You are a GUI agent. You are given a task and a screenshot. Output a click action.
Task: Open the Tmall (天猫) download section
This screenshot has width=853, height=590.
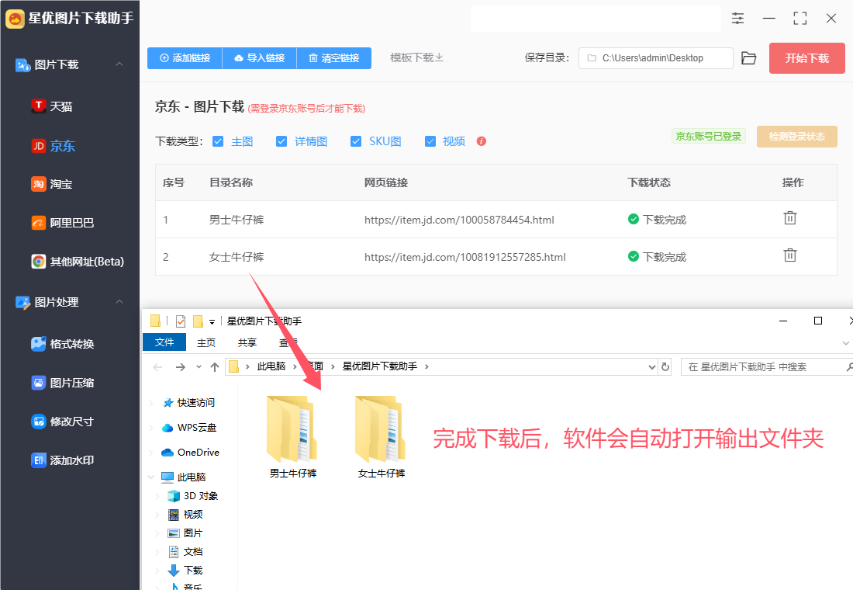pyautogui.click(x=52, y=106)
